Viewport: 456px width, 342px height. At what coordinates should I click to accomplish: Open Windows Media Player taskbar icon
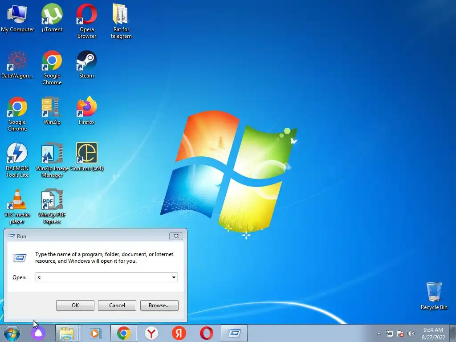(x=95, y=333)
